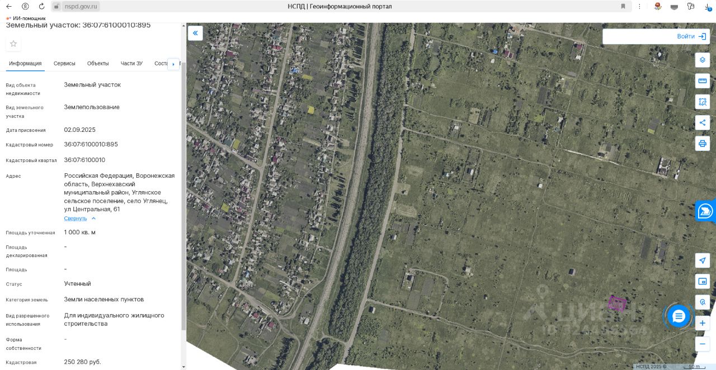The height and width of the screenshot is (370, 716).
Task: Open the Объекты tab
Action: 98,63
